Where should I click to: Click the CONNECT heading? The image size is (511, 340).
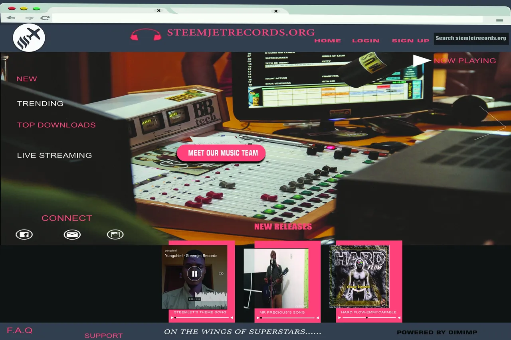coord(67,218)
